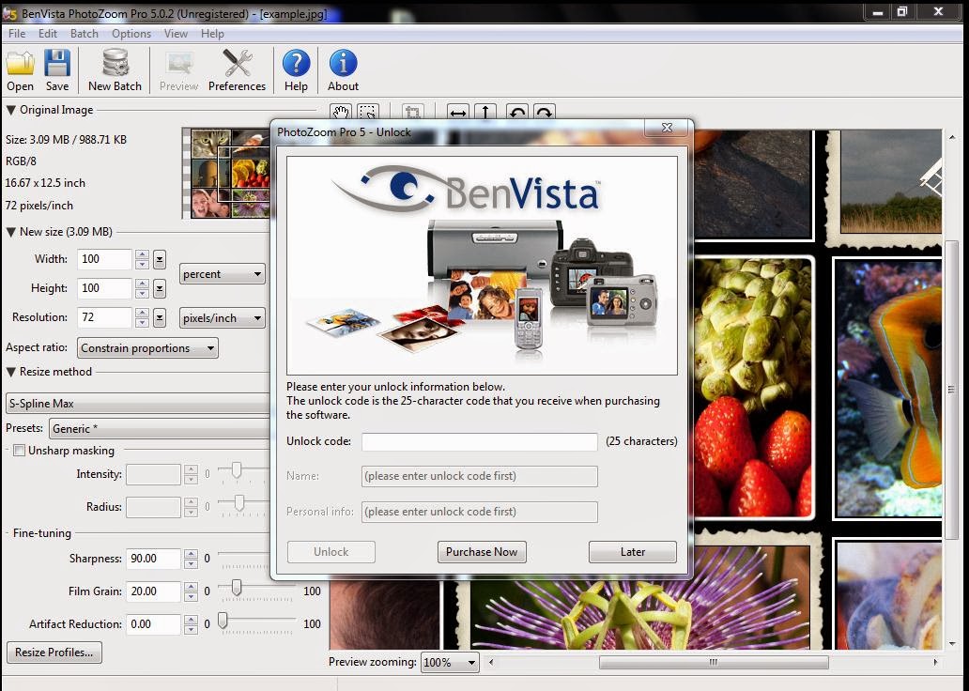The image size is (969, 691).
Task: Collapse the New size section
Action: point(11,233)
